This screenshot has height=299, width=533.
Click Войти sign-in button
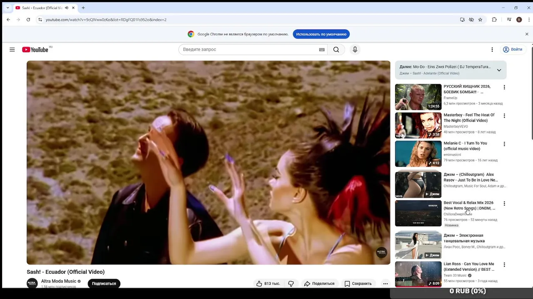pos(513,49)
